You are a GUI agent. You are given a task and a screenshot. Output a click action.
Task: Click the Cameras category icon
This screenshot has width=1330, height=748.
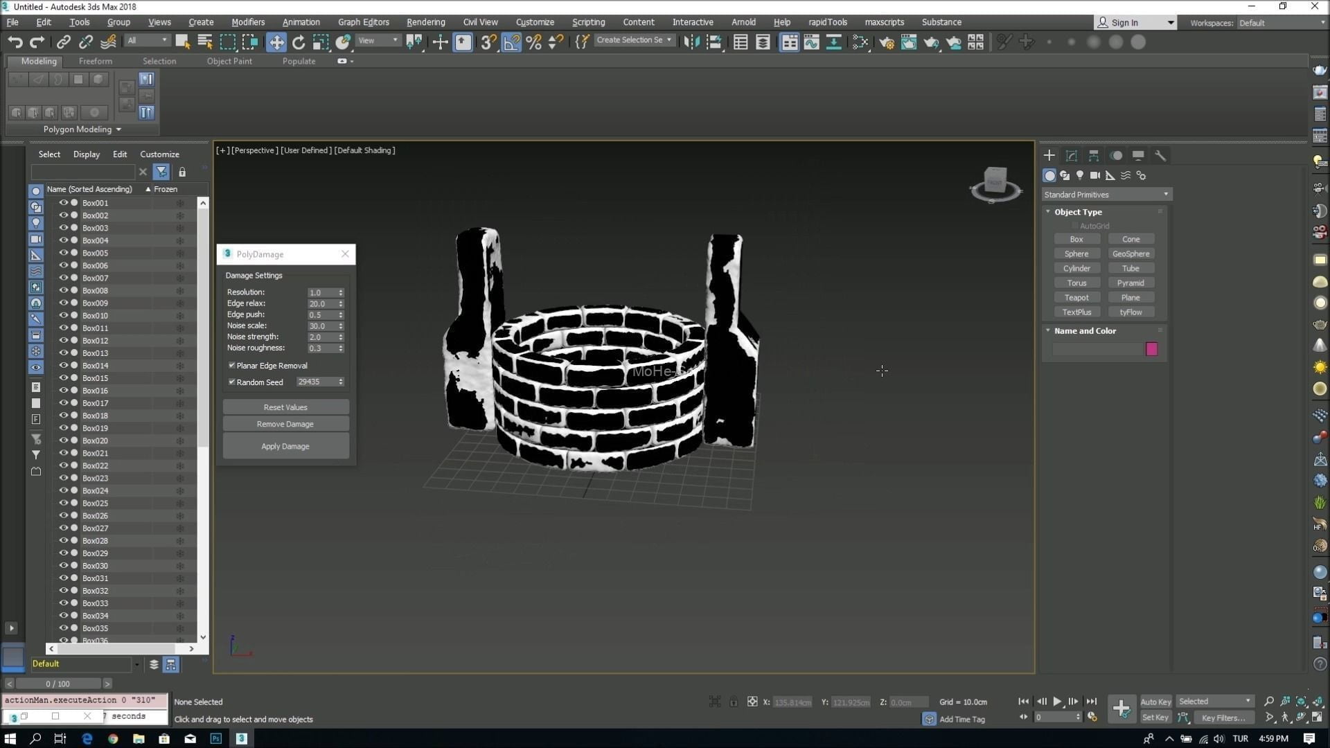[1094, 175]
